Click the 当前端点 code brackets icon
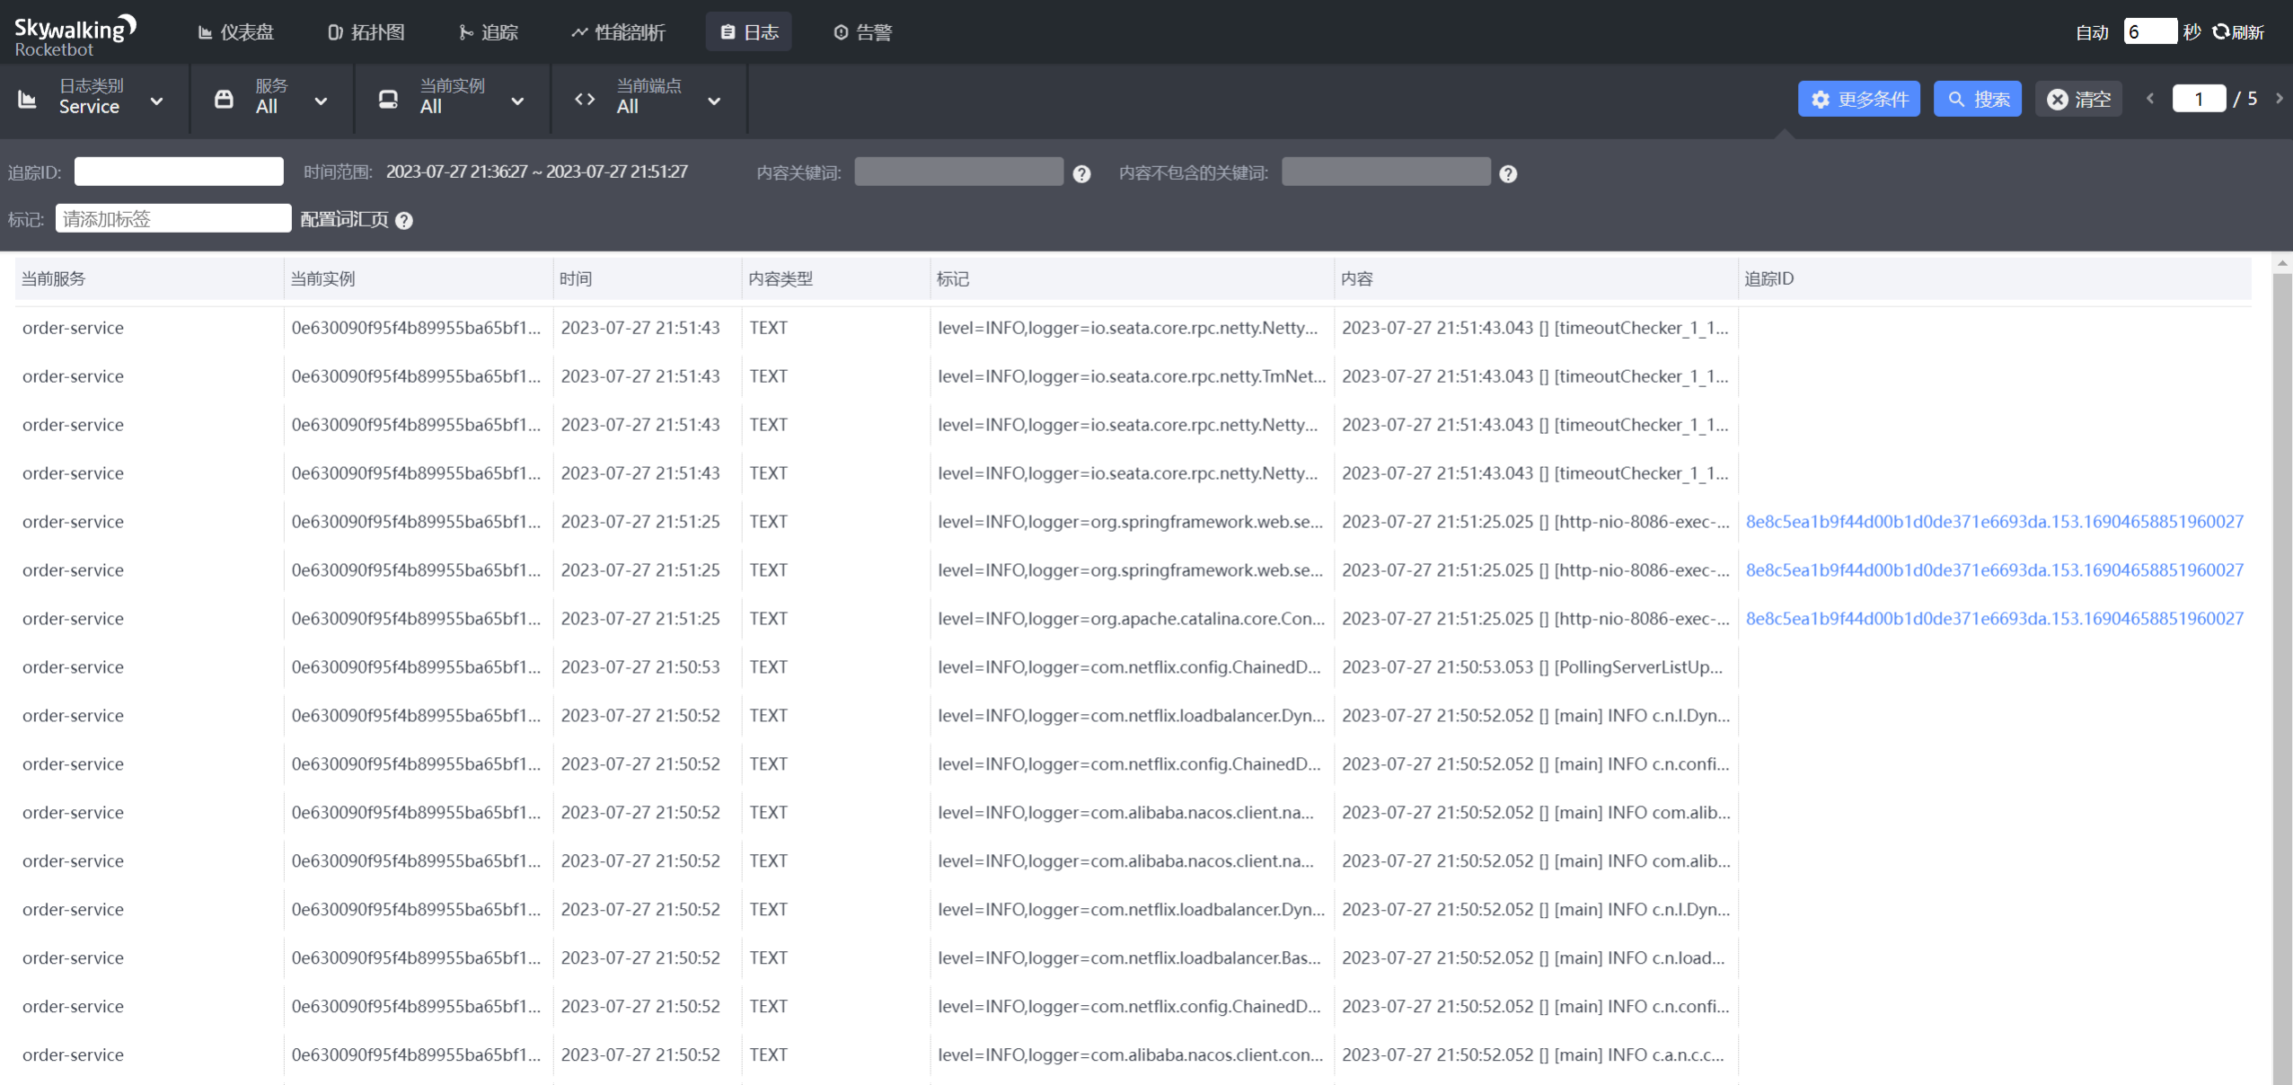2293x1085 pixels. pos(585,100)
